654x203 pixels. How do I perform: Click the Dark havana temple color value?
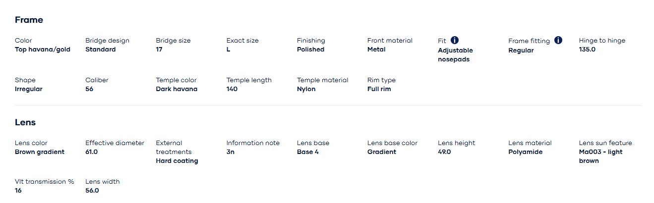(x=177, y=89)
